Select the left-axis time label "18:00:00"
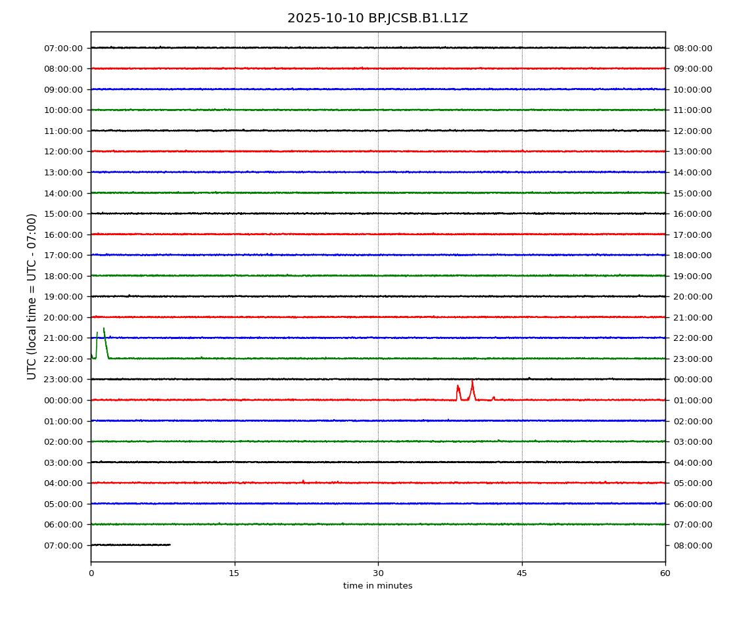Image resolution: width=756 pixels, height=624 pixels. tap(63, 276)
